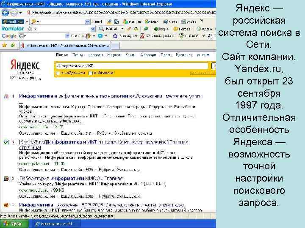
Task: Go to Маркет in Yandex navigation
Action: (x=114, y=55)
